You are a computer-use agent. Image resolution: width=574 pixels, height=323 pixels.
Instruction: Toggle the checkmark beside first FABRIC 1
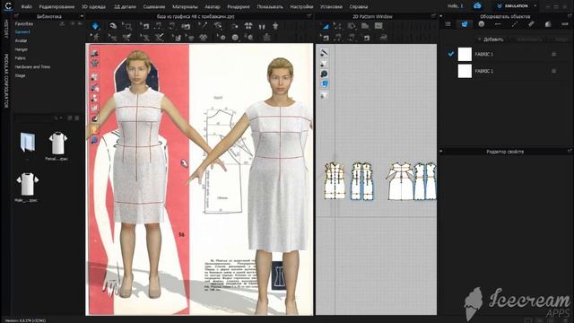tap(451, 54)
